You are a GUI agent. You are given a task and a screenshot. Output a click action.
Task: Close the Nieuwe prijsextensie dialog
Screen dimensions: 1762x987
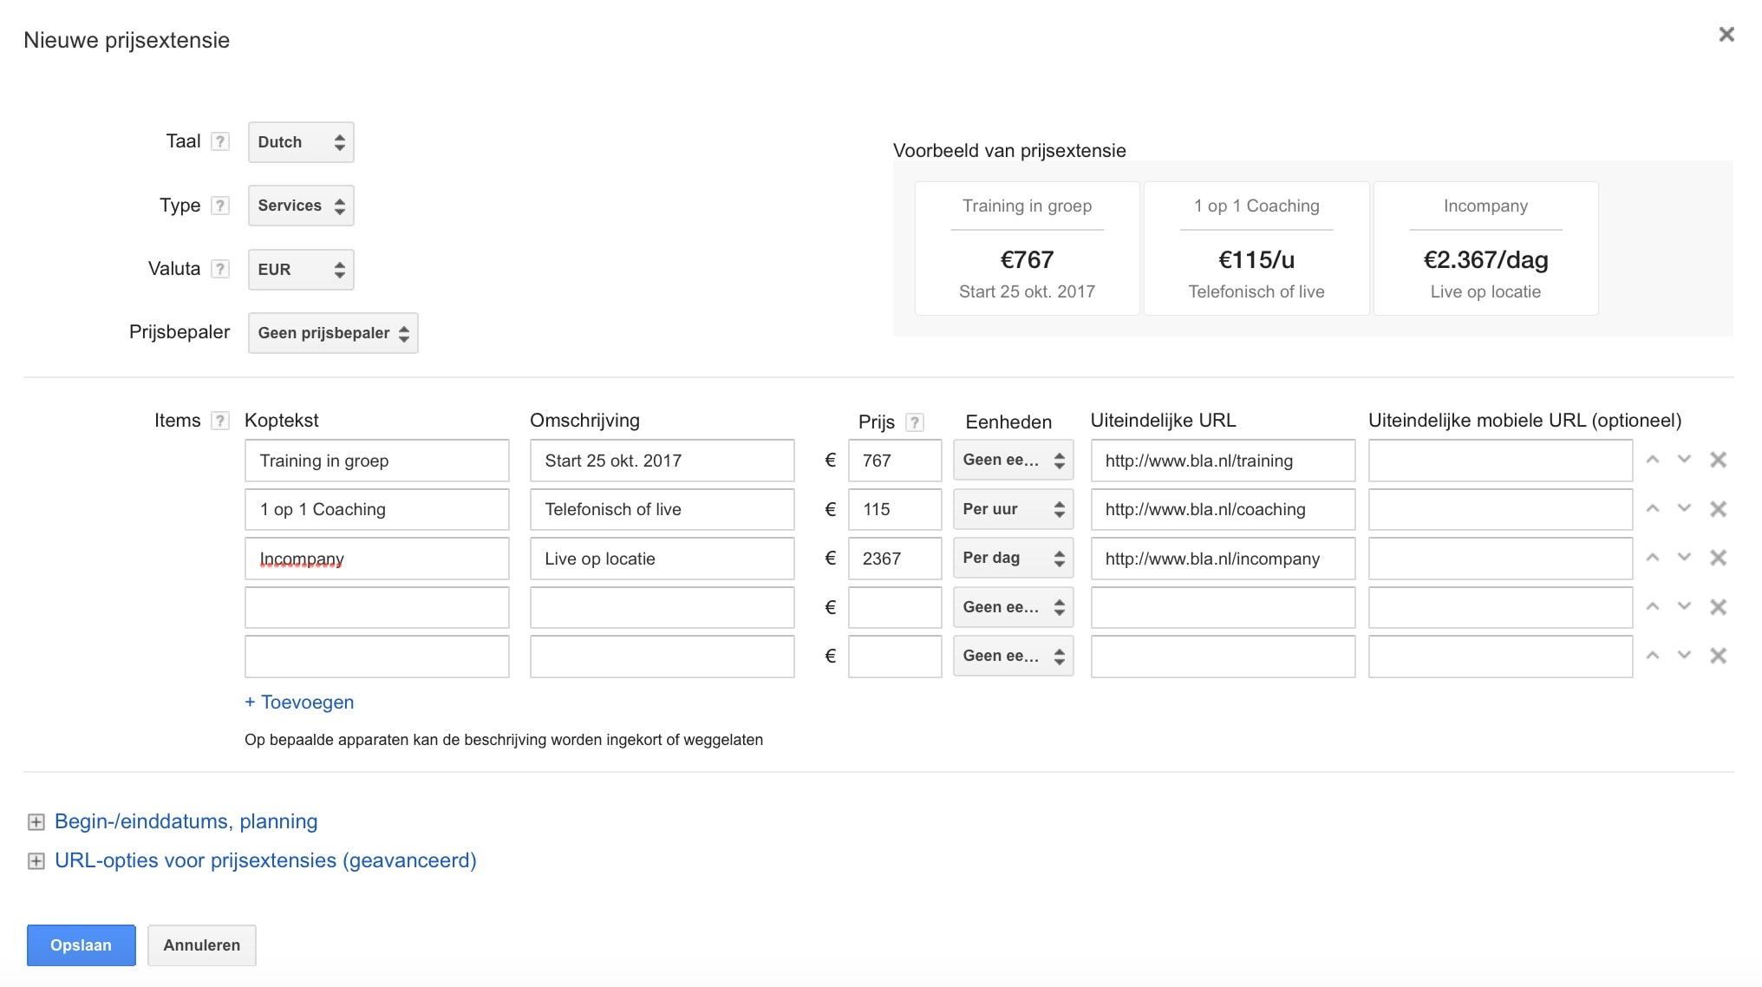pos(1726,34)
